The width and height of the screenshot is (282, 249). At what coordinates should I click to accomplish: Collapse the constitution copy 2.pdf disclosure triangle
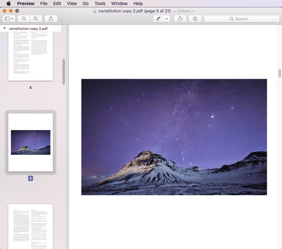tap(4, 28)
